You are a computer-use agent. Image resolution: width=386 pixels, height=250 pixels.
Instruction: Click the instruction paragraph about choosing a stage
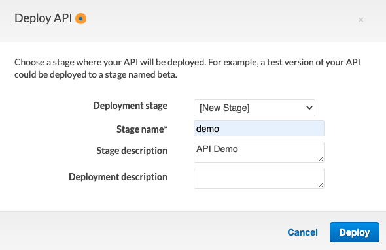187,69
